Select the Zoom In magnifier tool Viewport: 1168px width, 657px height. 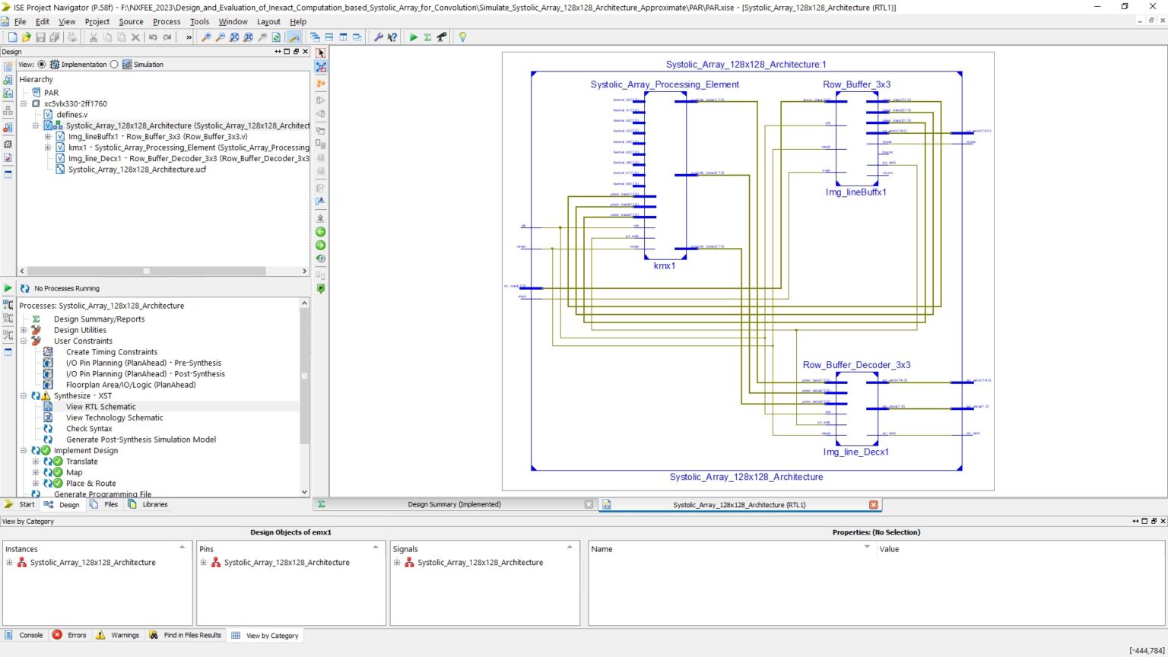(206, 36)
